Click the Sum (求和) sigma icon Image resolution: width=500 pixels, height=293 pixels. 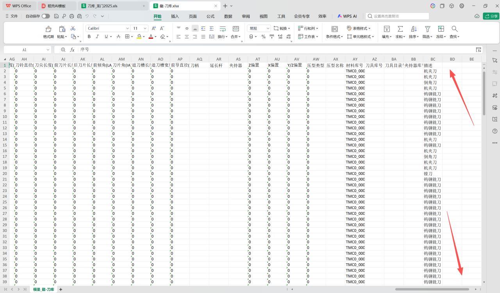coord(400,29)
